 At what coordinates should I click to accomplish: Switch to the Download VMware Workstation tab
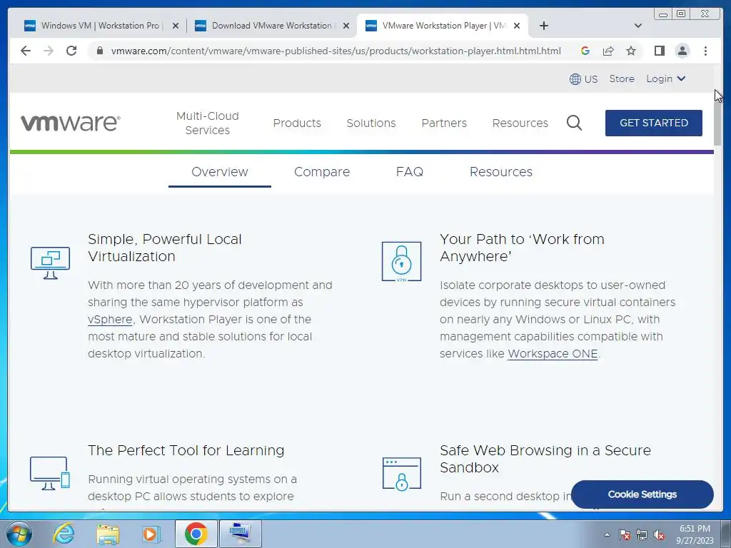point(271,26)
